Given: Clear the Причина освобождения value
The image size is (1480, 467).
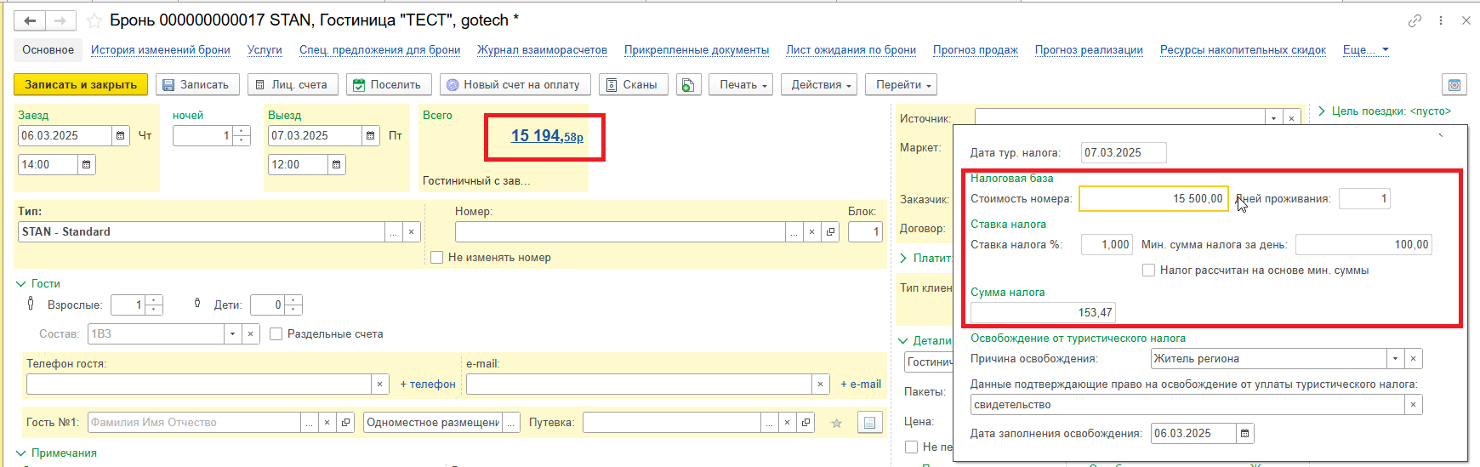Looking at the screenshot, I should click(x=1414, y=359).
